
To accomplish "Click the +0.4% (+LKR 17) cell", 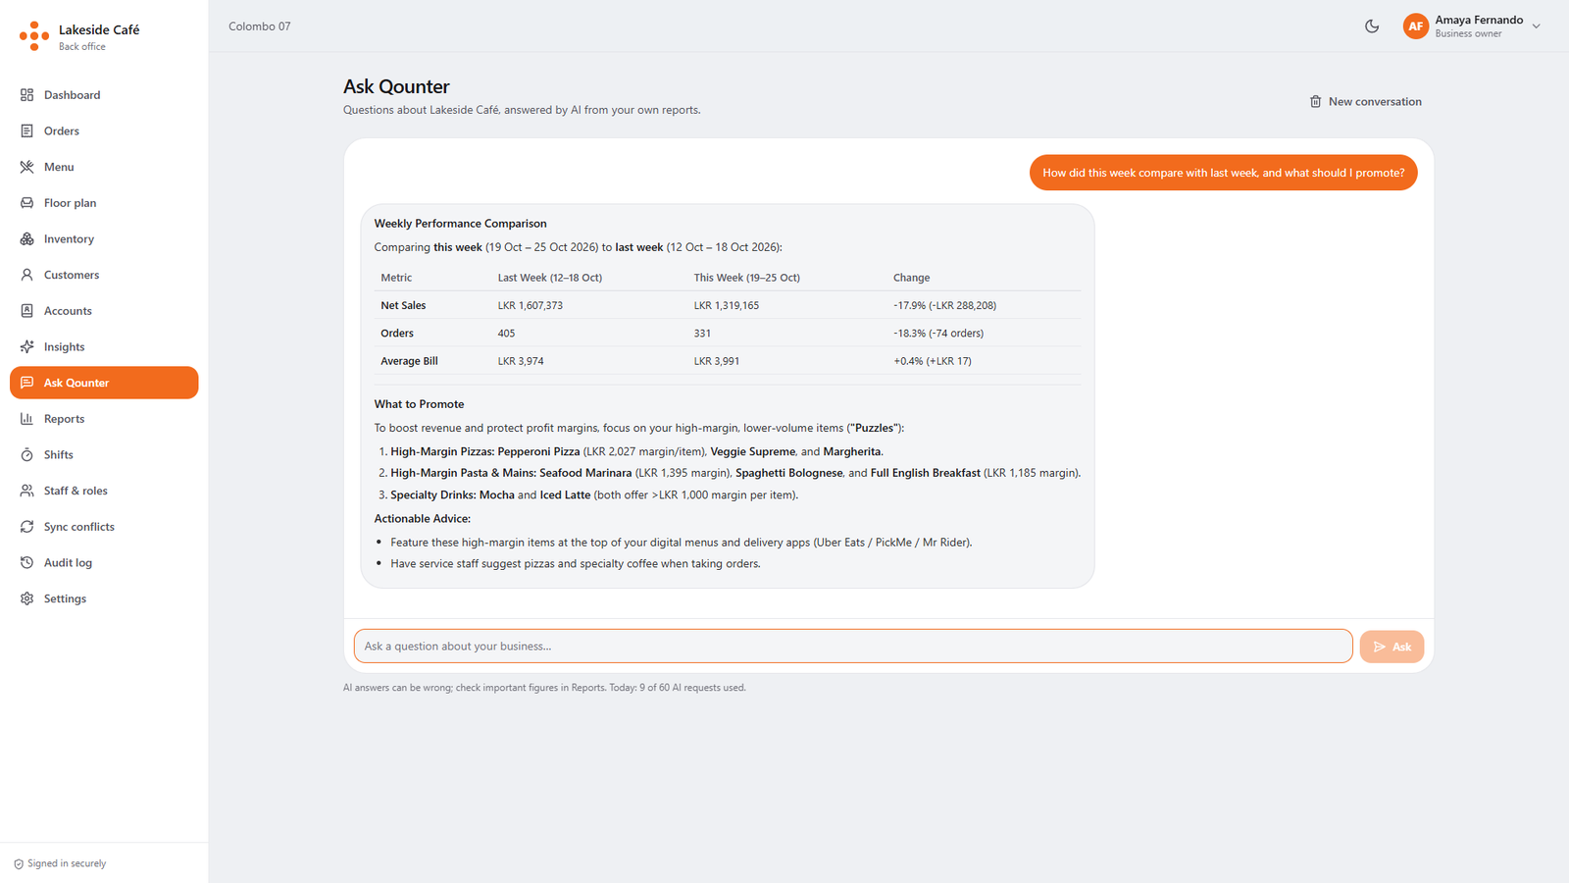I will [933, 361].
